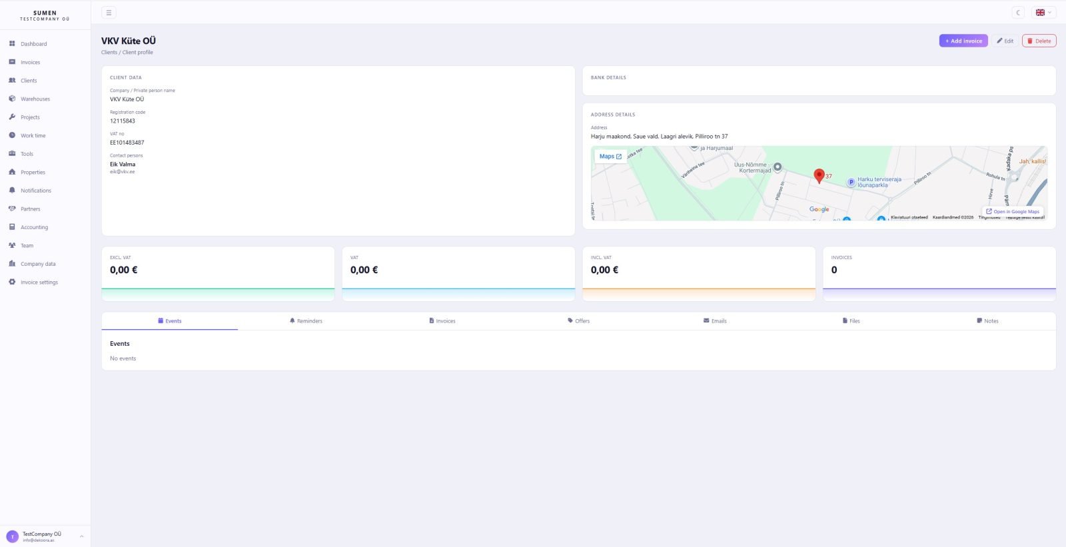Toggle dark mode moon button

(x=1018, y=13)
